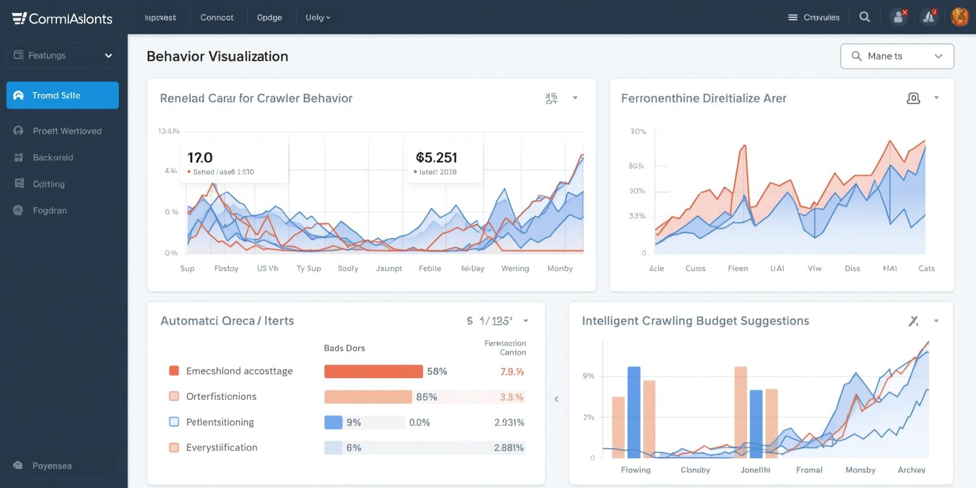The height and width of the screenshot is (488, 976).
Task: Select the Gpdge menu item
Action: [269, 18]
